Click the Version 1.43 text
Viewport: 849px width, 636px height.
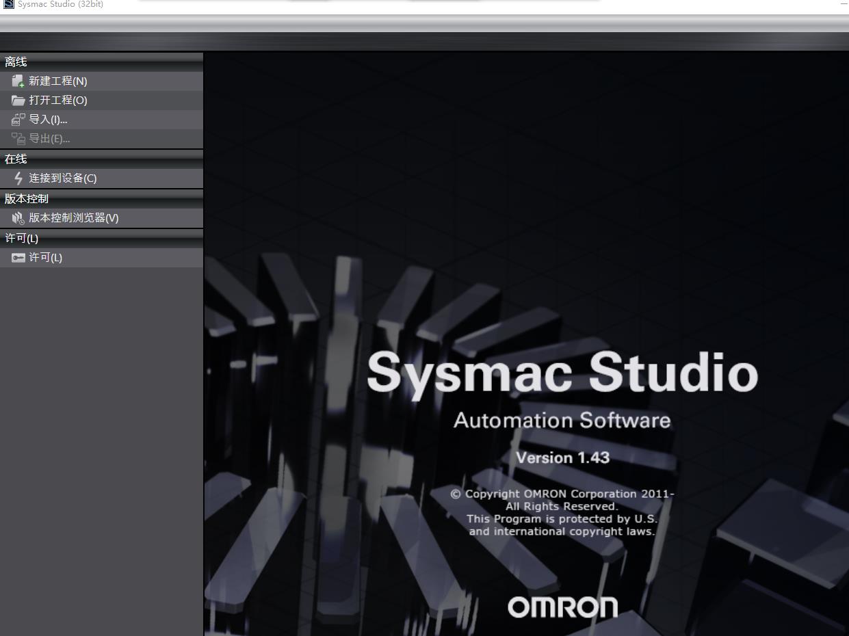coord(562,458)
